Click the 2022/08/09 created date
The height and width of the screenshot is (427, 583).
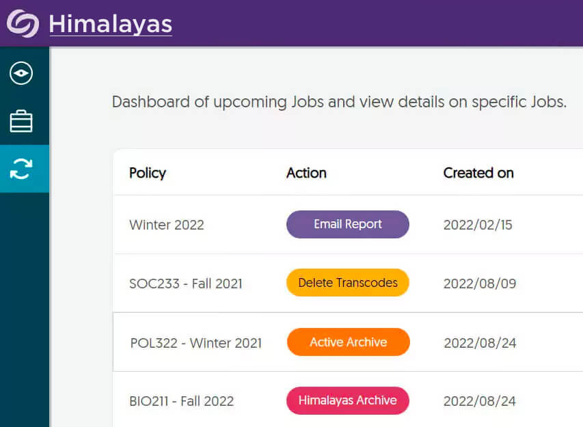(x=480, y=284)
